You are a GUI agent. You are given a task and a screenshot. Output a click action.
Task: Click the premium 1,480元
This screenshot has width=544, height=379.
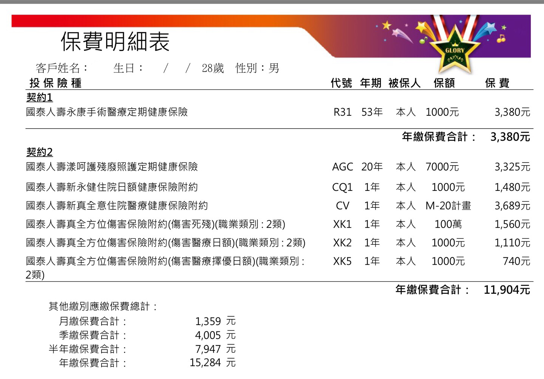[512, 187]
